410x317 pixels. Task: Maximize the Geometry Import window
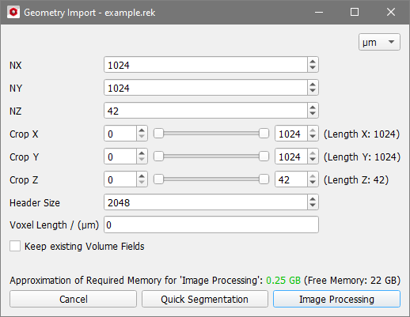[x=355, y=12]
